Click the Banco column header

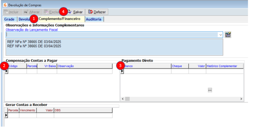(147, 66)
